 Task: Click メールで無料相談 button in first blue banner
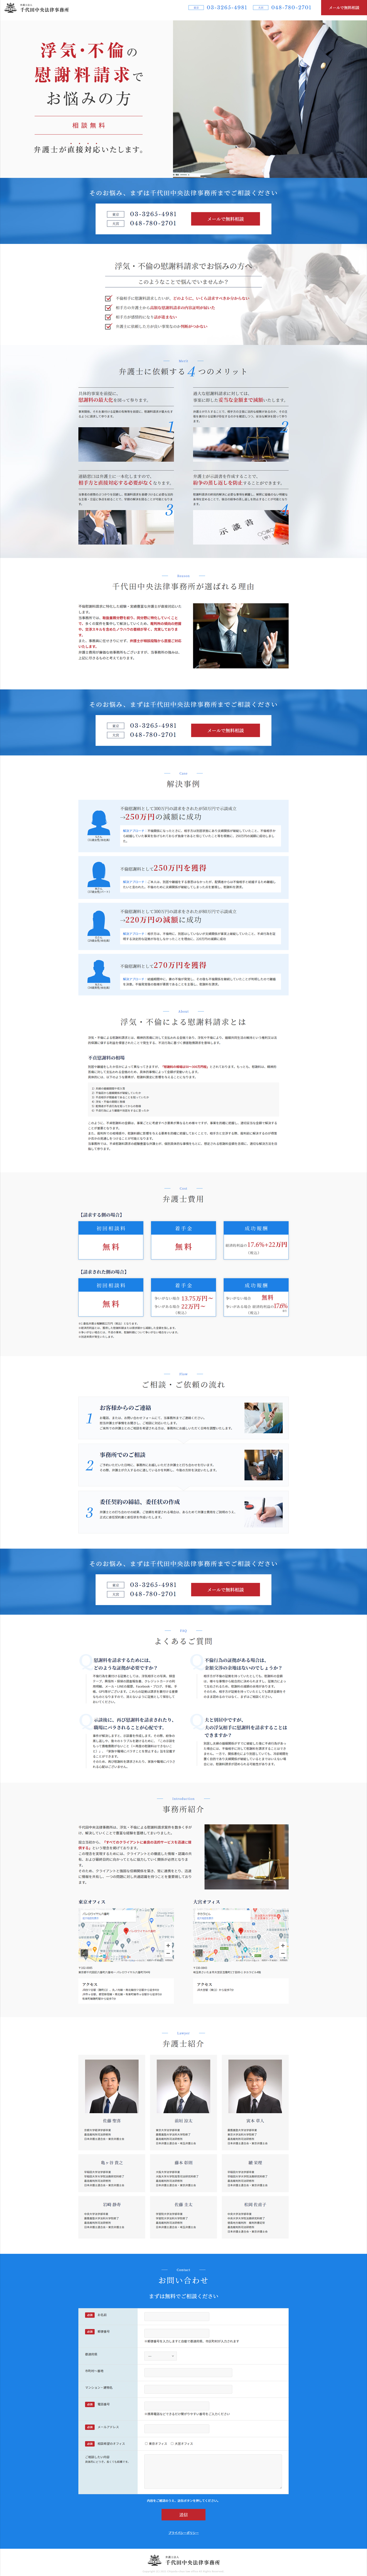tap(225, 218)
